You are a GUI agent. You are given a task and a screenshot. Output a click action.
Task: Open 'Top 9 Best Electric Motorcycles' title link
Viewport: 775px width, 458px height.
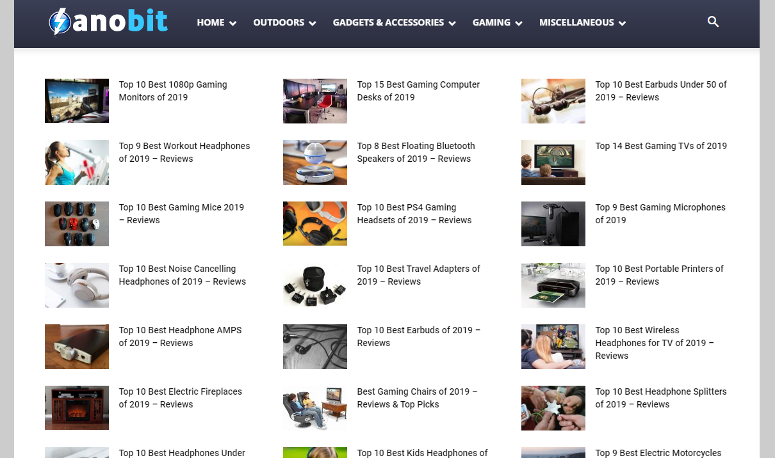click(658, 453)
